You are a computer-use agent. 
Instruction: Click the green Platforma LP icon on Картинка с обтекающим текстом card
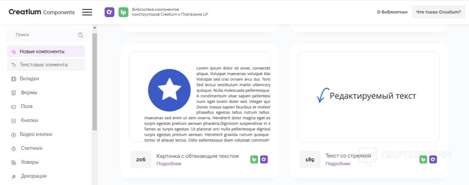click(x=254, y=160)
